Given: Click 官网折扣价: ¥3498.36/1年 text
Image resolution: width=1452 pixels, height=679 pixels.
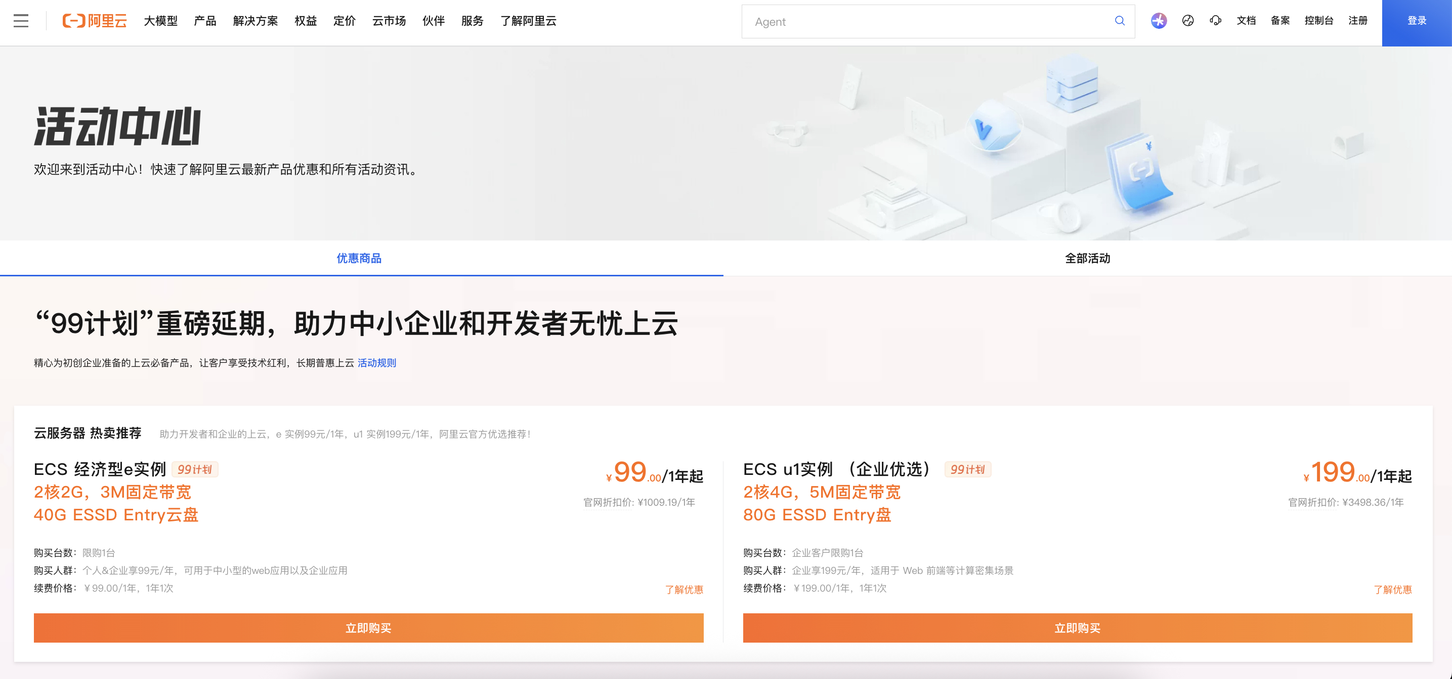Looking at the screenshot, I should 1346,502.
